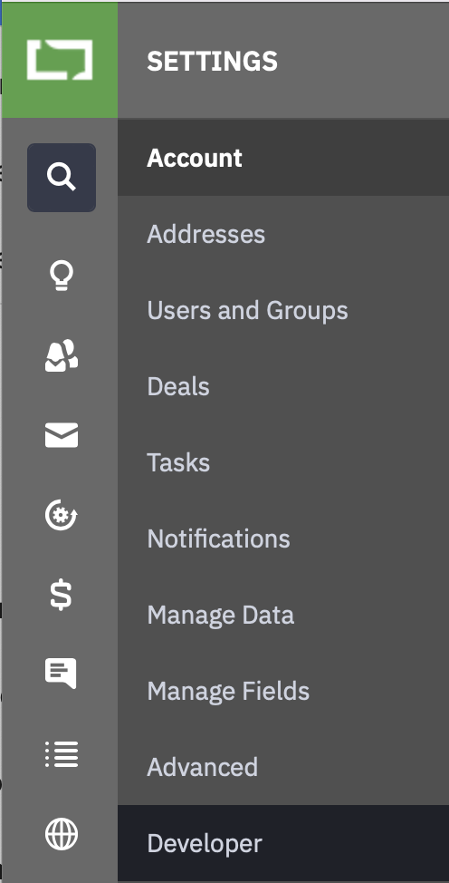Open the Campaigns envelope icon

pyautogui.click(x=62, y=435)
